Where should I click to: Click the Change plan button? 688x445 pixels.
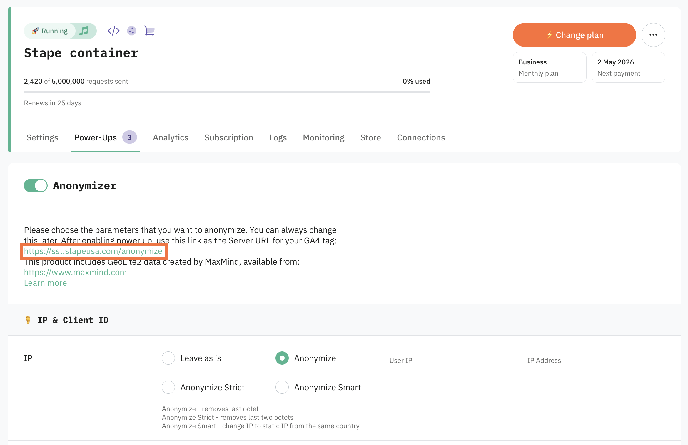[574, 35]
